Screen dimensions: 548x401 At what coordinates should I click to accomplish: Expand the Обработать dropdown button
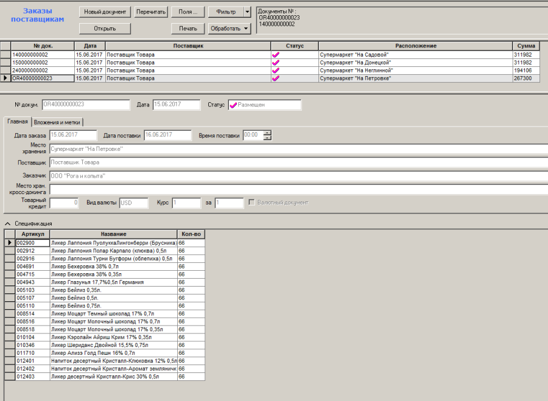click(230, 29)
